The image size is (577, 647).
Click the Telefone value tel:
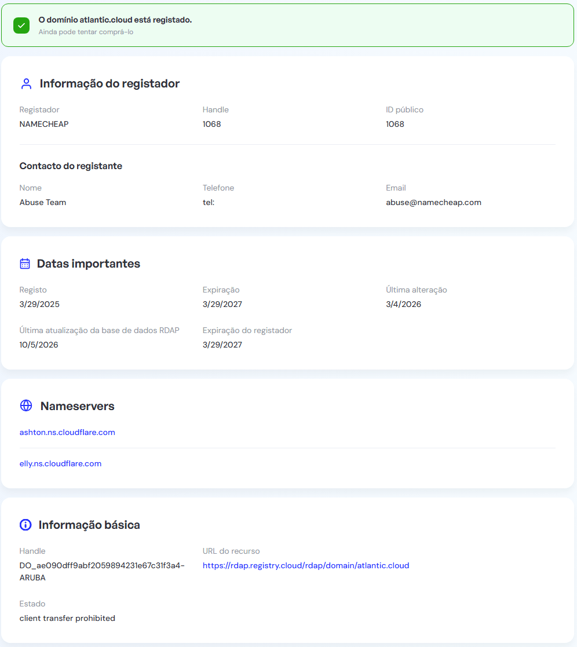pyautogui.click(x=209, y=203)
